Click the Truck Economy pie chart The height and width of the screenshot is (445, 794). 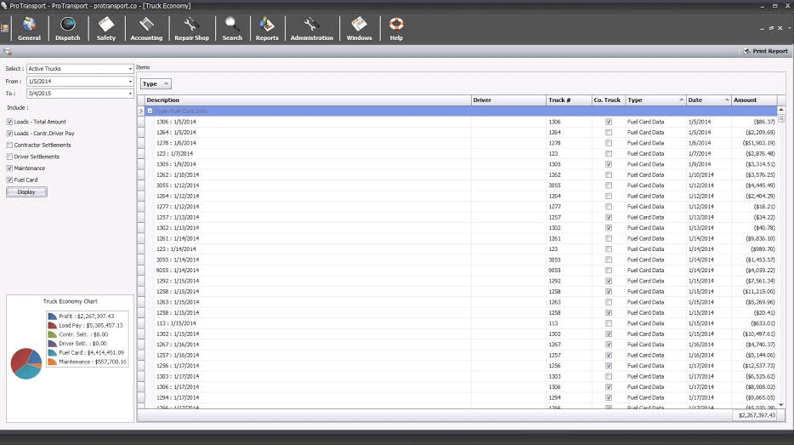pyautogui.click(x=26, y=363)
